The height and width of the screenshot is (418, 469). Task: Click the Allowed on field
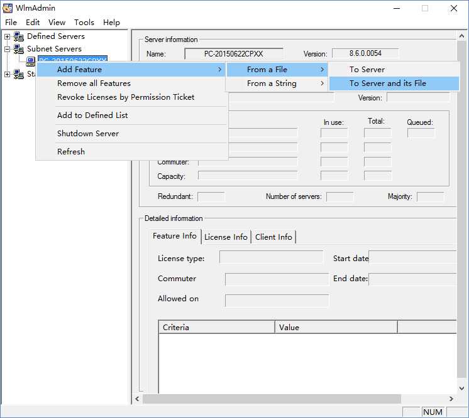tap(277, 301)
